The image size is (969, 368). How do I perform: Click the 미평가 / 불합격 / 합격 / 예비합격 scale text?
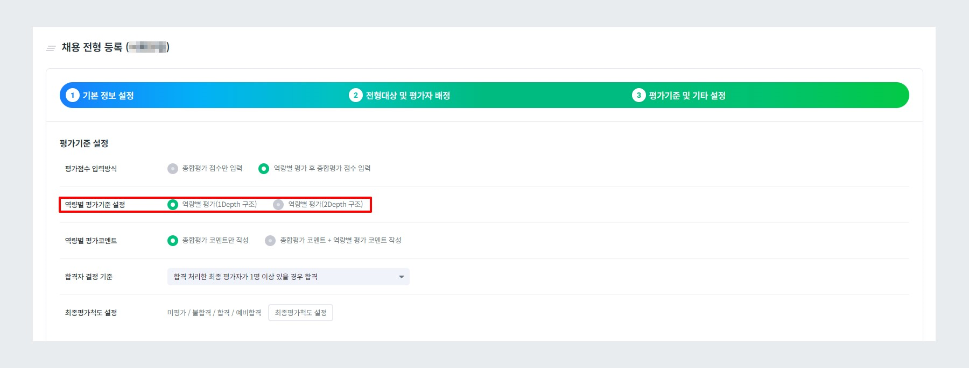pyautogui.click(x=214, y=312)
